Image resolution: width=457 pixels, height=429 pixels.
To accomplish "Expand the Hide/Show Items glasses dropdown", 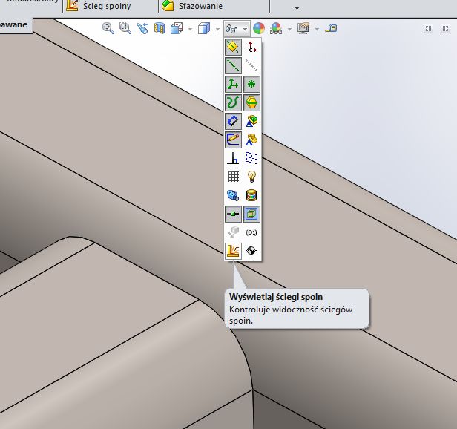I will click(245, 28).
